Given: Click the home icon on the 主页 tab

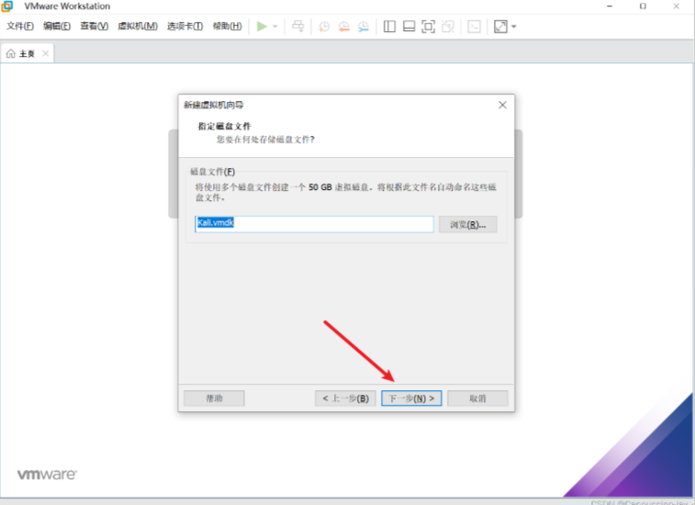Looking at the screenshot, I should point(11,53).
